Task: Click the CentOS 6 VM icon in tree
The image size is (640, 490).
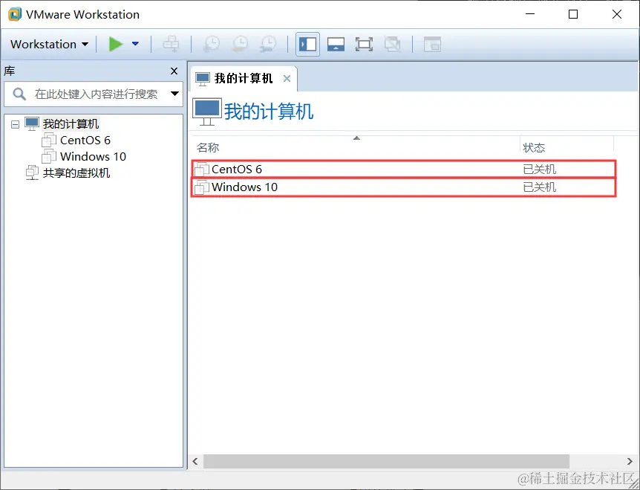Action: pyautogui.click(x=49, y=141)
